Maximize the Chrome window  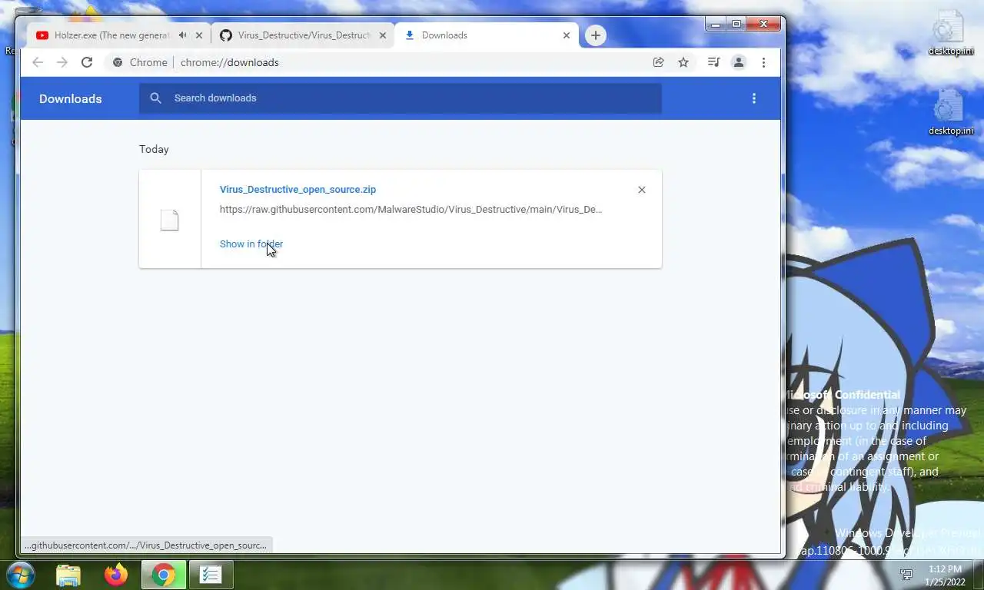(x=736, y=25)
